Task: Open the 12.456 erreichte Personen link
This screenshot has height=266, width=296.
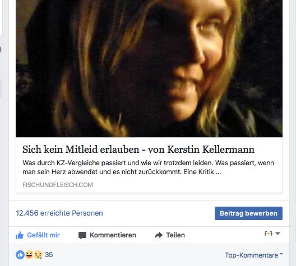Action: click(x=59, y=213)
